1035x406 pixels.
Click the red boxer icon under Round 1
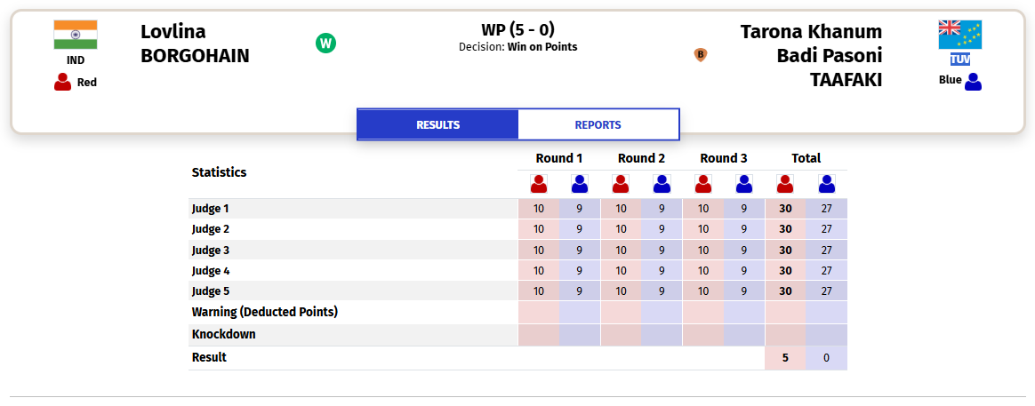539,184
